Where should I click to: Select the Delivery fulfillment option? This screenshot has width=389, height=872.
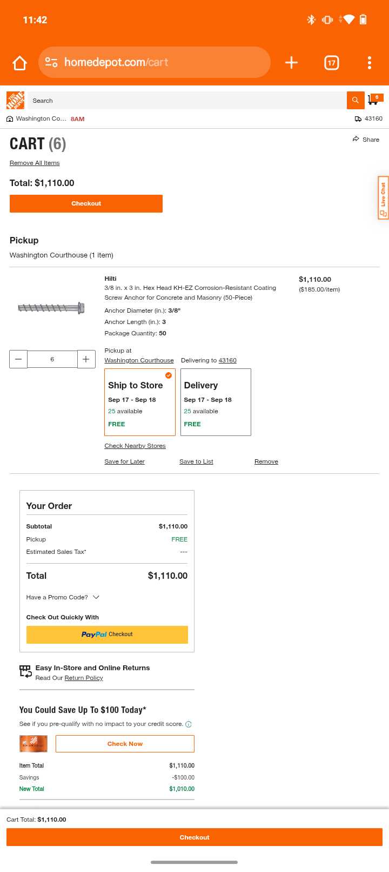pyautogui.click(x=216, y=402)
